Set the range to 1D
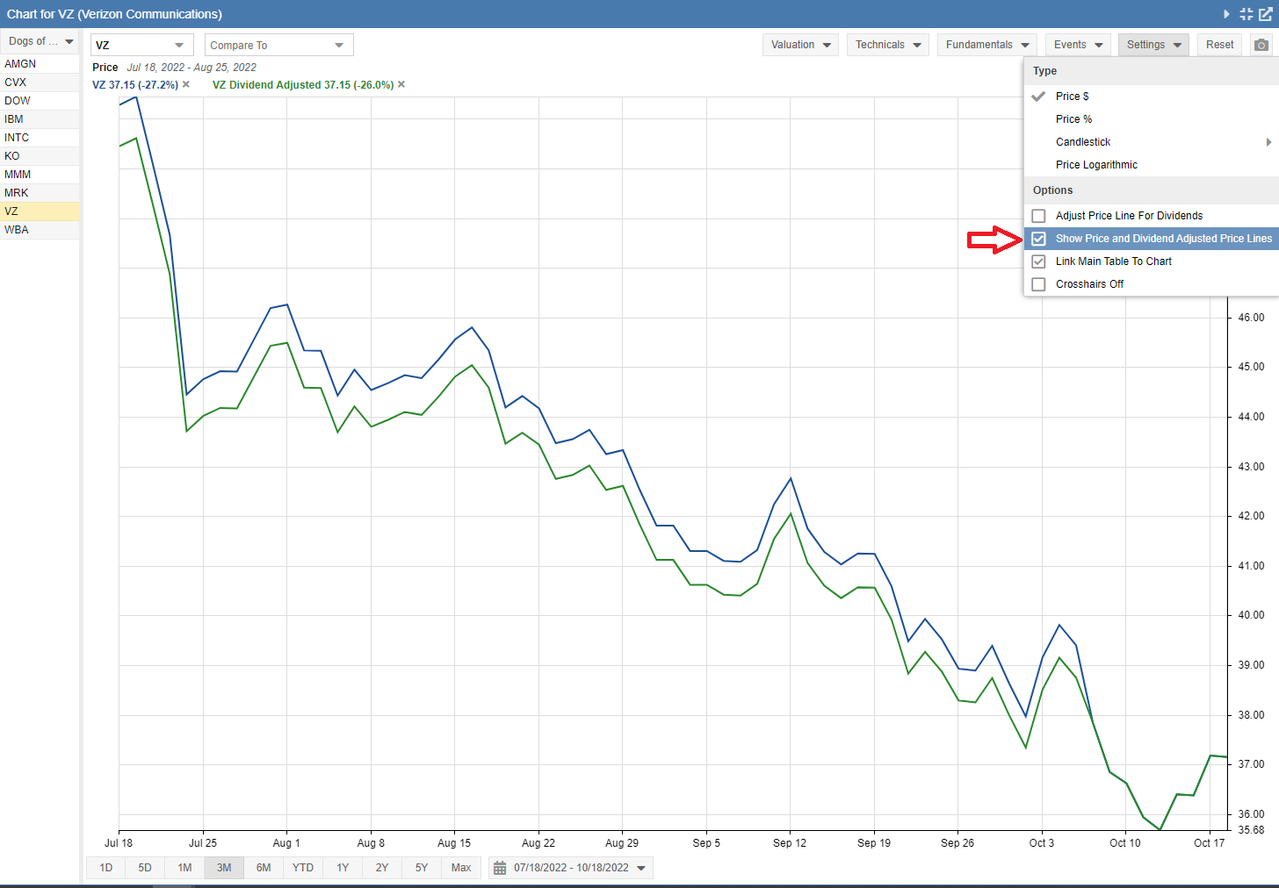Screen dimensions: 1279x888 point(106,868)
